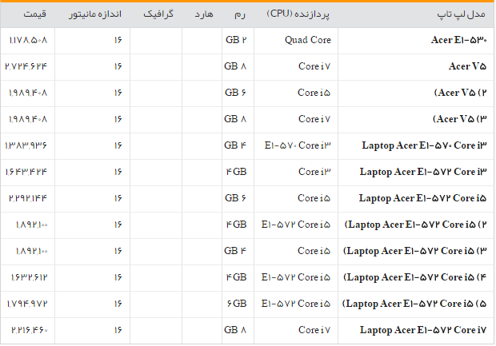Image resolution: width=496 pixels, height=346 pixels.
Task: Open Laptop Acer E1-572 Core i5 (4) model
Action: click(414, 277)
